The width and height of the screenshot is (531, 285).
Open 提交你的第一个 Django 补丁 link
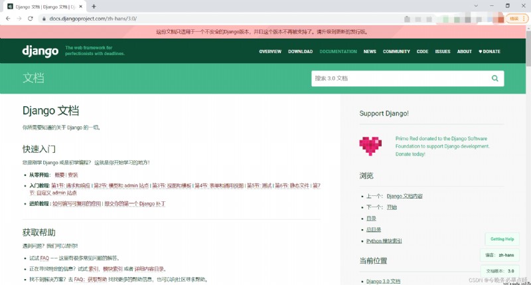pyautogui.click(x=135, y=204)
